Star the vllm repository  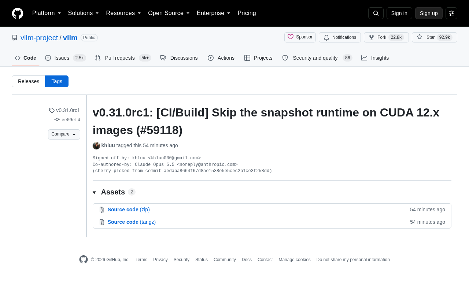435,37
